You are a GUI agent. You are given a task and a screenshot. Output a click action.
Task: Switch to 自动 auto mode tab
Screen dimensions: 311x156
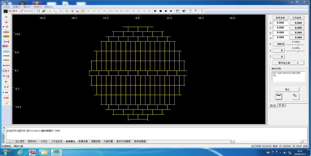273,106
